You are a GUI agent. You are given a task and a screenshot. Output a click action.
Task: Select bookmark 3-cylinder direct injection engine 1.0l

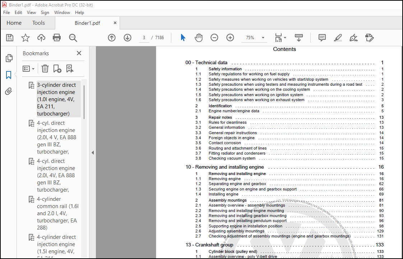pyautogui.click(x=59, y=99)
